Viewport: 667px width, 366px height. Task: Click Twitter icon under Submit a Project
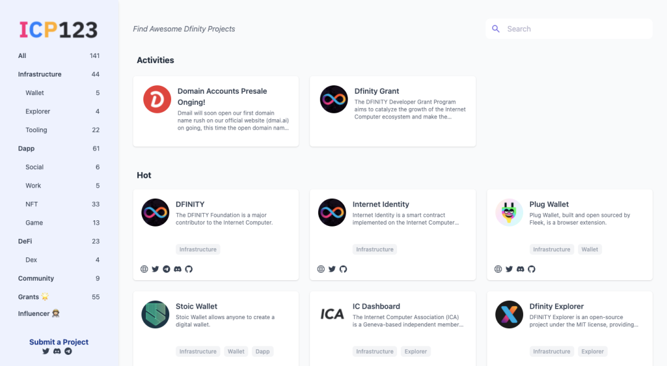(x=46, y=351)
